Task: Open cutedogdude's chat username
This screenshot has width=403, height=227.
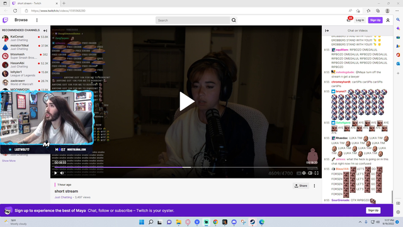Action: point(345,72)
